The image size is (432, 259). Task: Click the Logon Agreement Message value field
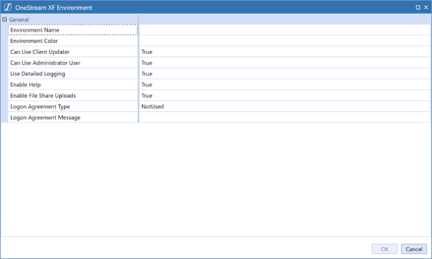(x=285, y=118)
